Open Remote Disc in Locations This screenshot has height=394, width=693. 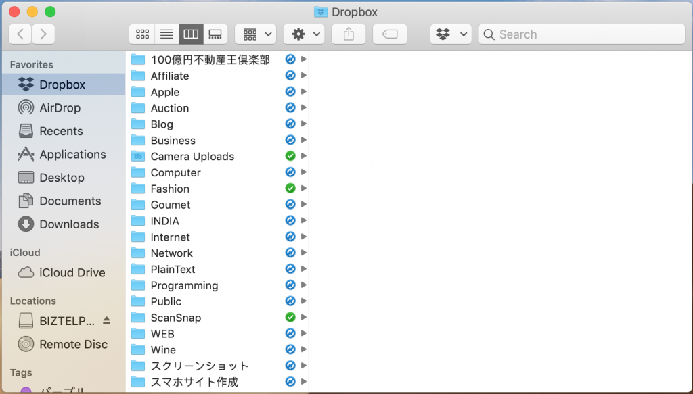(63, 344)
